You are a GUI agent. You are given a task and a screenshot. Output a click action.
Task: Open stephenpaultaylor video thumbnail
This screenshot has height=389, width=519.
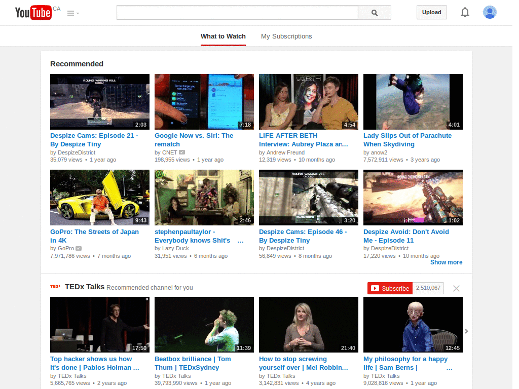[204, 198]
